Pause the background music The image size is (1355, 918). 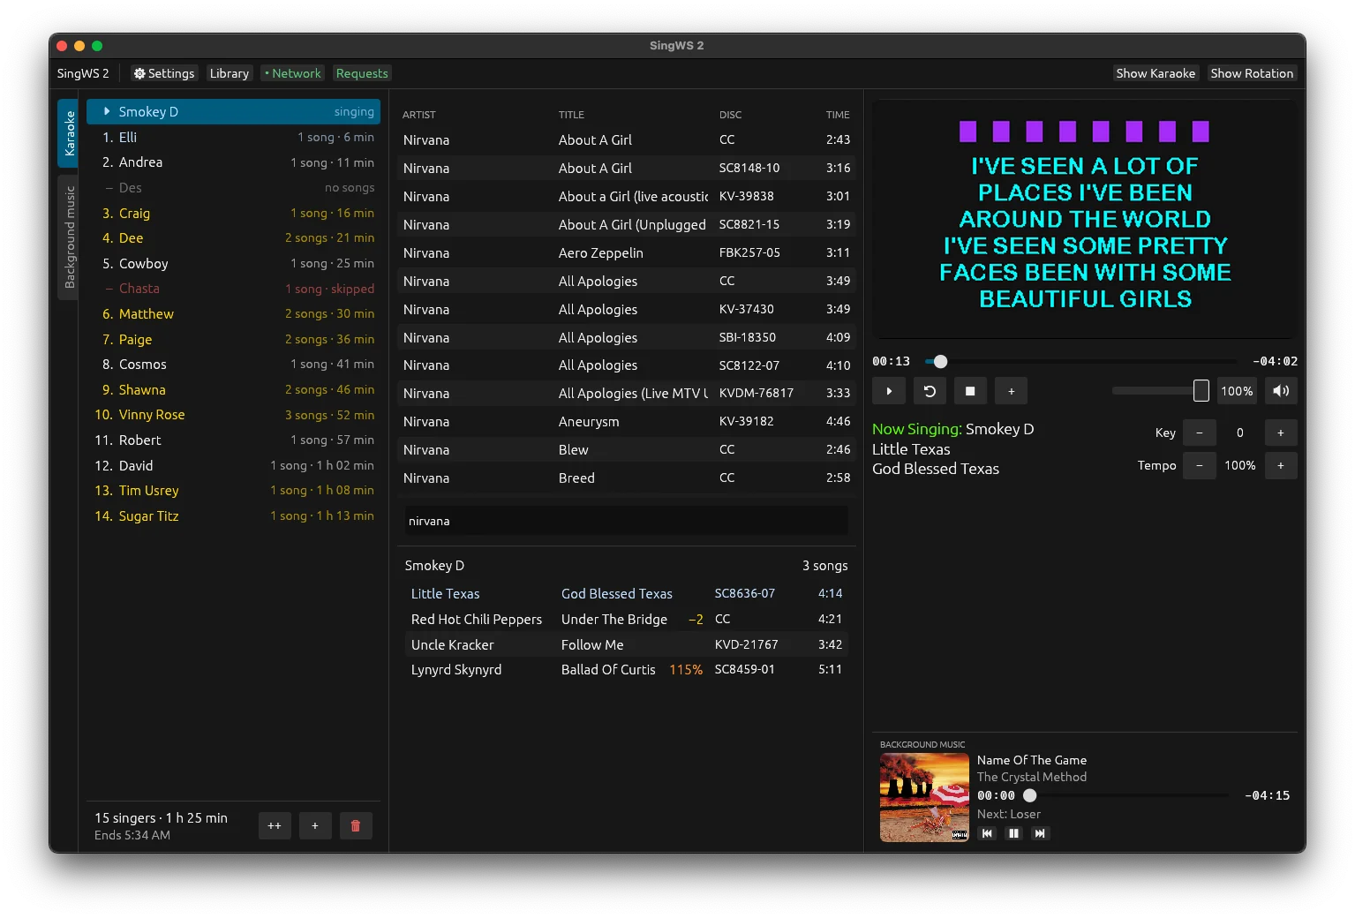click(1013, 833)
